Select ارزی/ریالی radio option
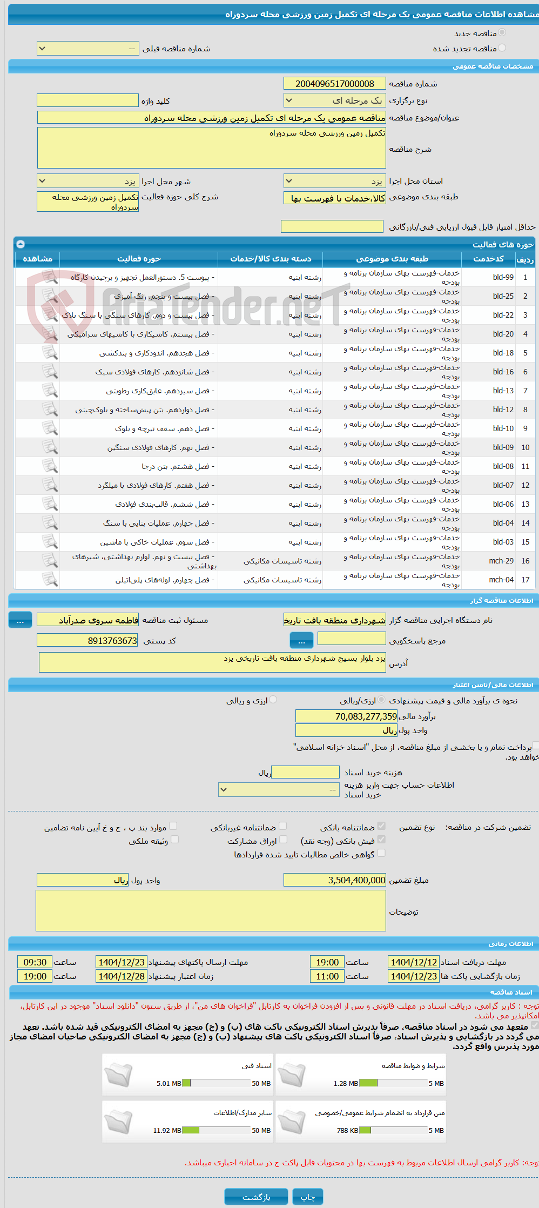The width and height of the screenshot is (539, 1208). point(382,700)
